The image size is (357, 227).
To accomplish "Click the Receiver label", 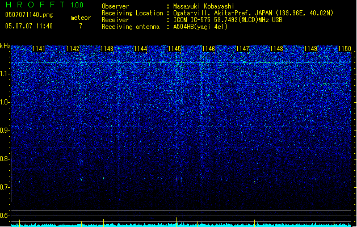I will point(115,20).
